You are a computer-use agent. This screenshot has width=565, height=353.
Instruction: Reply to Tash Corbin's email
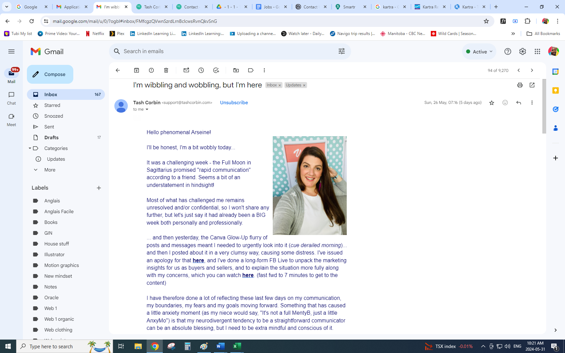click(519, 103)
